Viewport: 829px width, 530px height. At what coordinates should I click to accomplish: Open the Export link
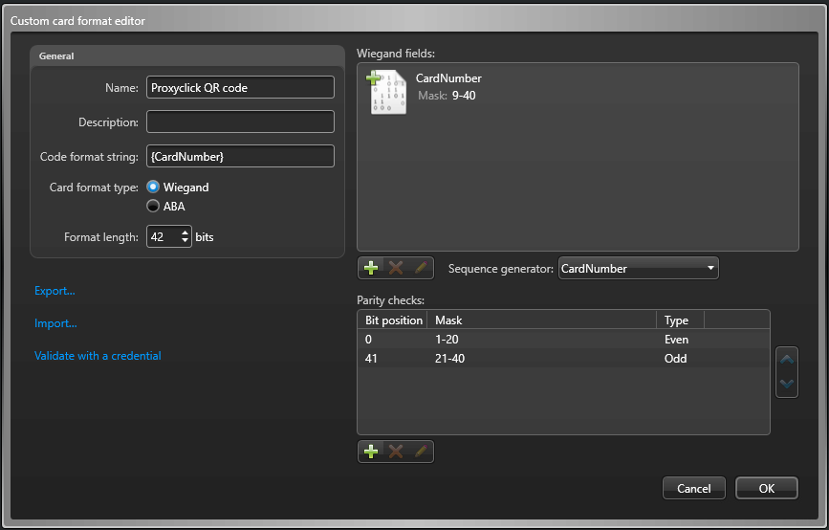click(x=55, y=291)
